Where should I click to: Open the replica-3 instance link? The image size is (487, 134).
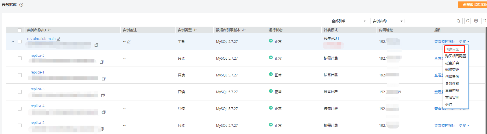pos(38,89)
